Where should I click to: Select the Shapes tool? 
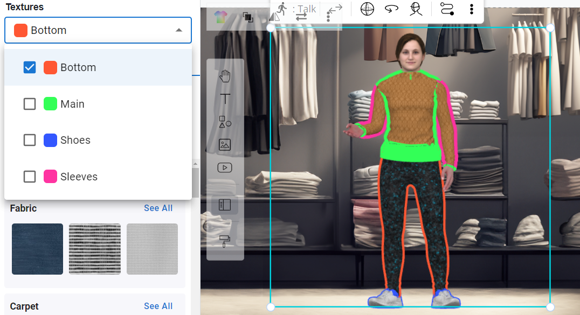click(225, 122)
